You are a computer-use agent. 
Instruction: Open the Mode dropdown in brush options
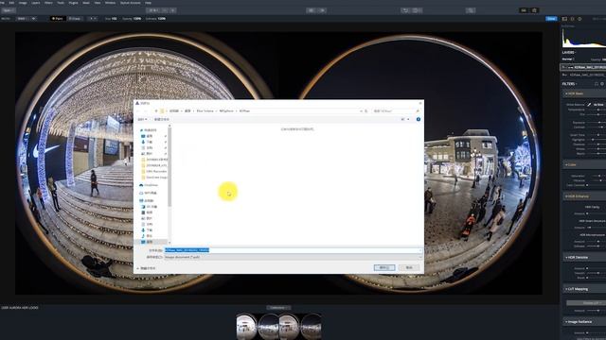click(x=27, y=19)
